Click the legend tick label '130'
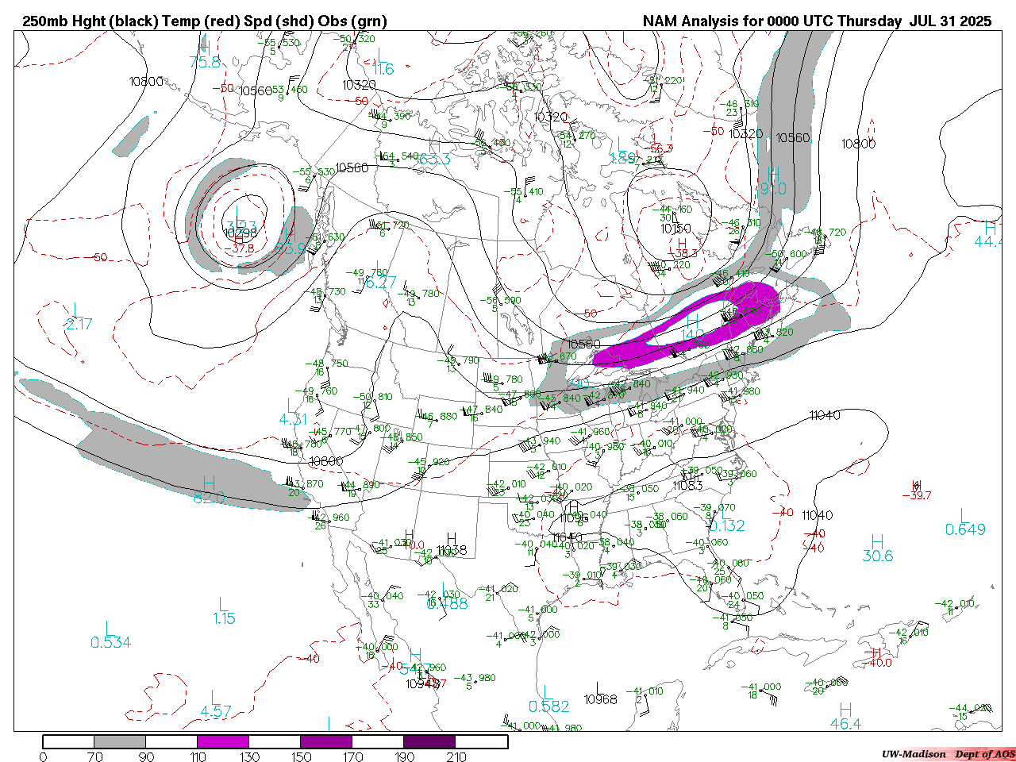The height and width of the screenshot is (762, 1016). click(249, 756)
